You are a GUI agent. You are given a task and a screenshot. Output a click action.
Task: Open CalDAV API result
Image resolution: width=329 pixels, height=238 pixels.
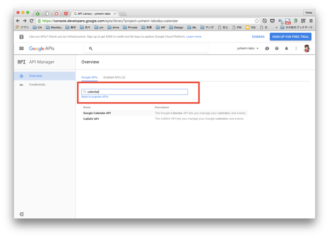pos(91,119)
